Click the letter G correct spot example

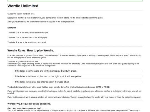28,33
